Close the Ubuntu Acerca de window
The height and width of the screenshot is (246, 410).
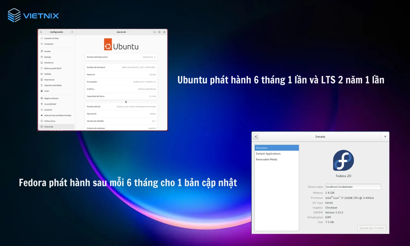pyautogui.click(x=164, y=32)
